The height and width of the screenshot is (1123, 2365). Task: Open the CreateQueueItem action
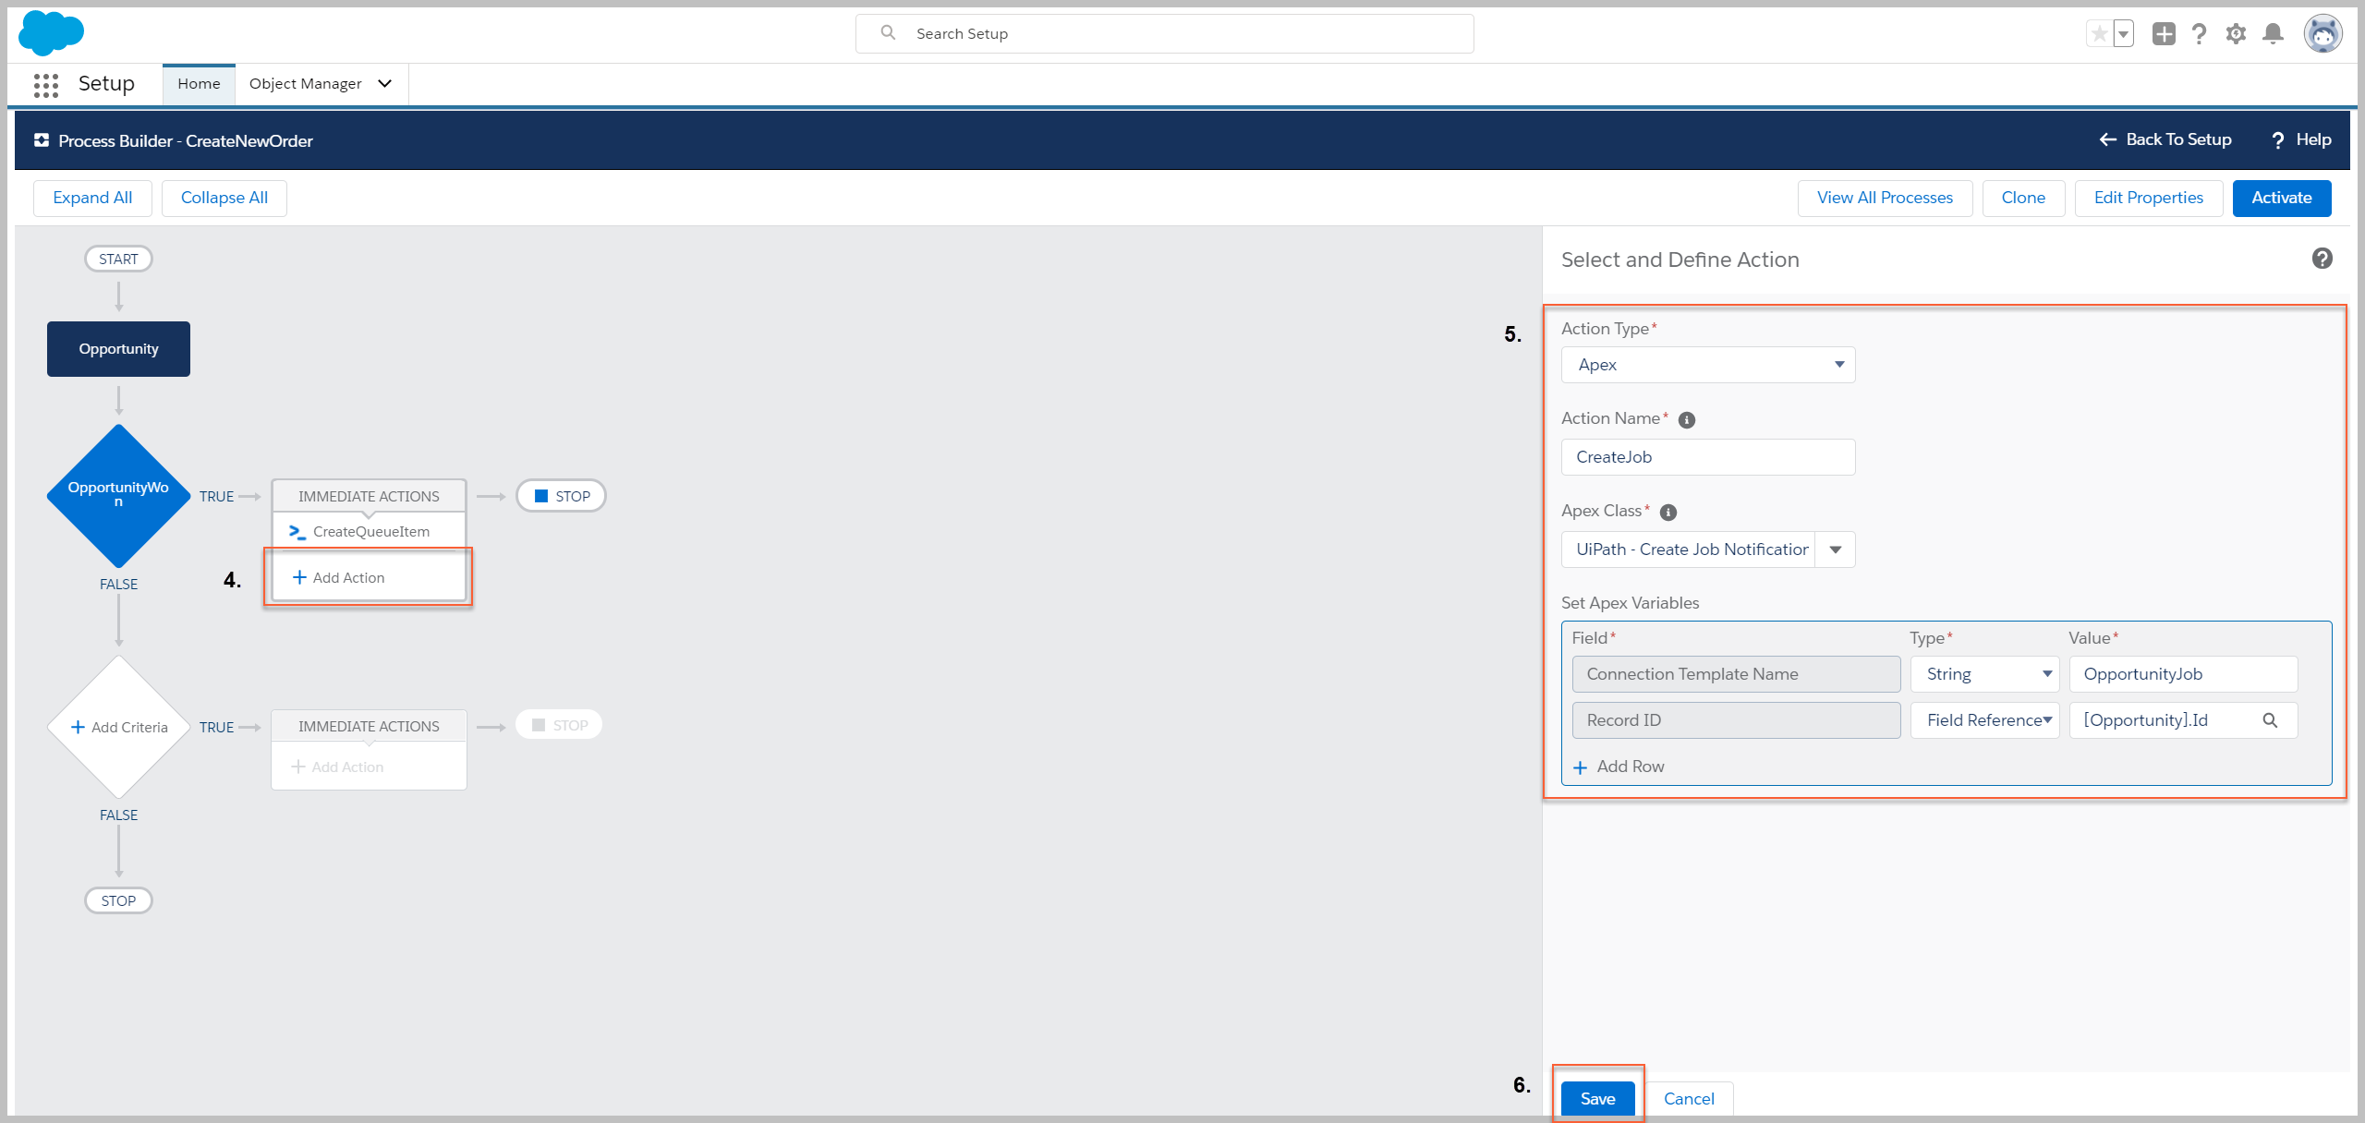pyautogui.click(x=369, y=531)
